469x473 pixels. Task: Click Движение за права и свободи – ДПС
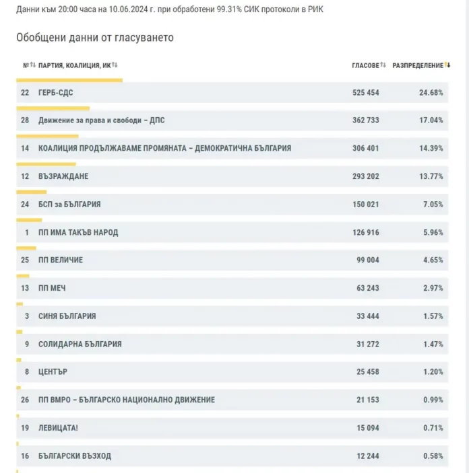click(101, 120)
